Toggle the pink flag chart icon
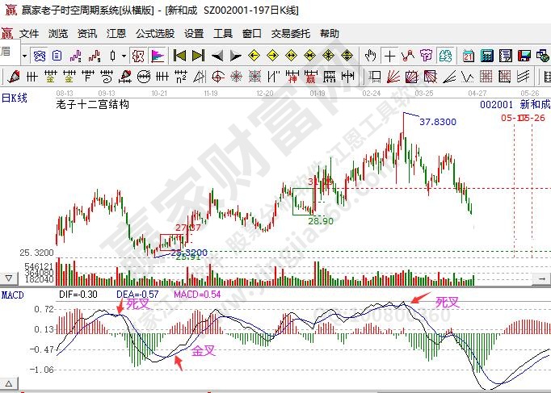 click(x=156, y=56)
